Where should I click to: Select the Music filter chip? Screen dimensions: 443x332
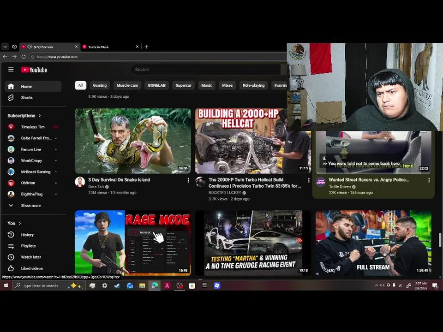(207, 85)
